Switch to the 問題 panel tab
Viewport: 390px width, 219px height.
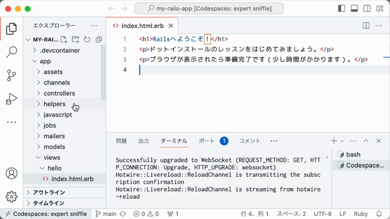click(121, 141)
